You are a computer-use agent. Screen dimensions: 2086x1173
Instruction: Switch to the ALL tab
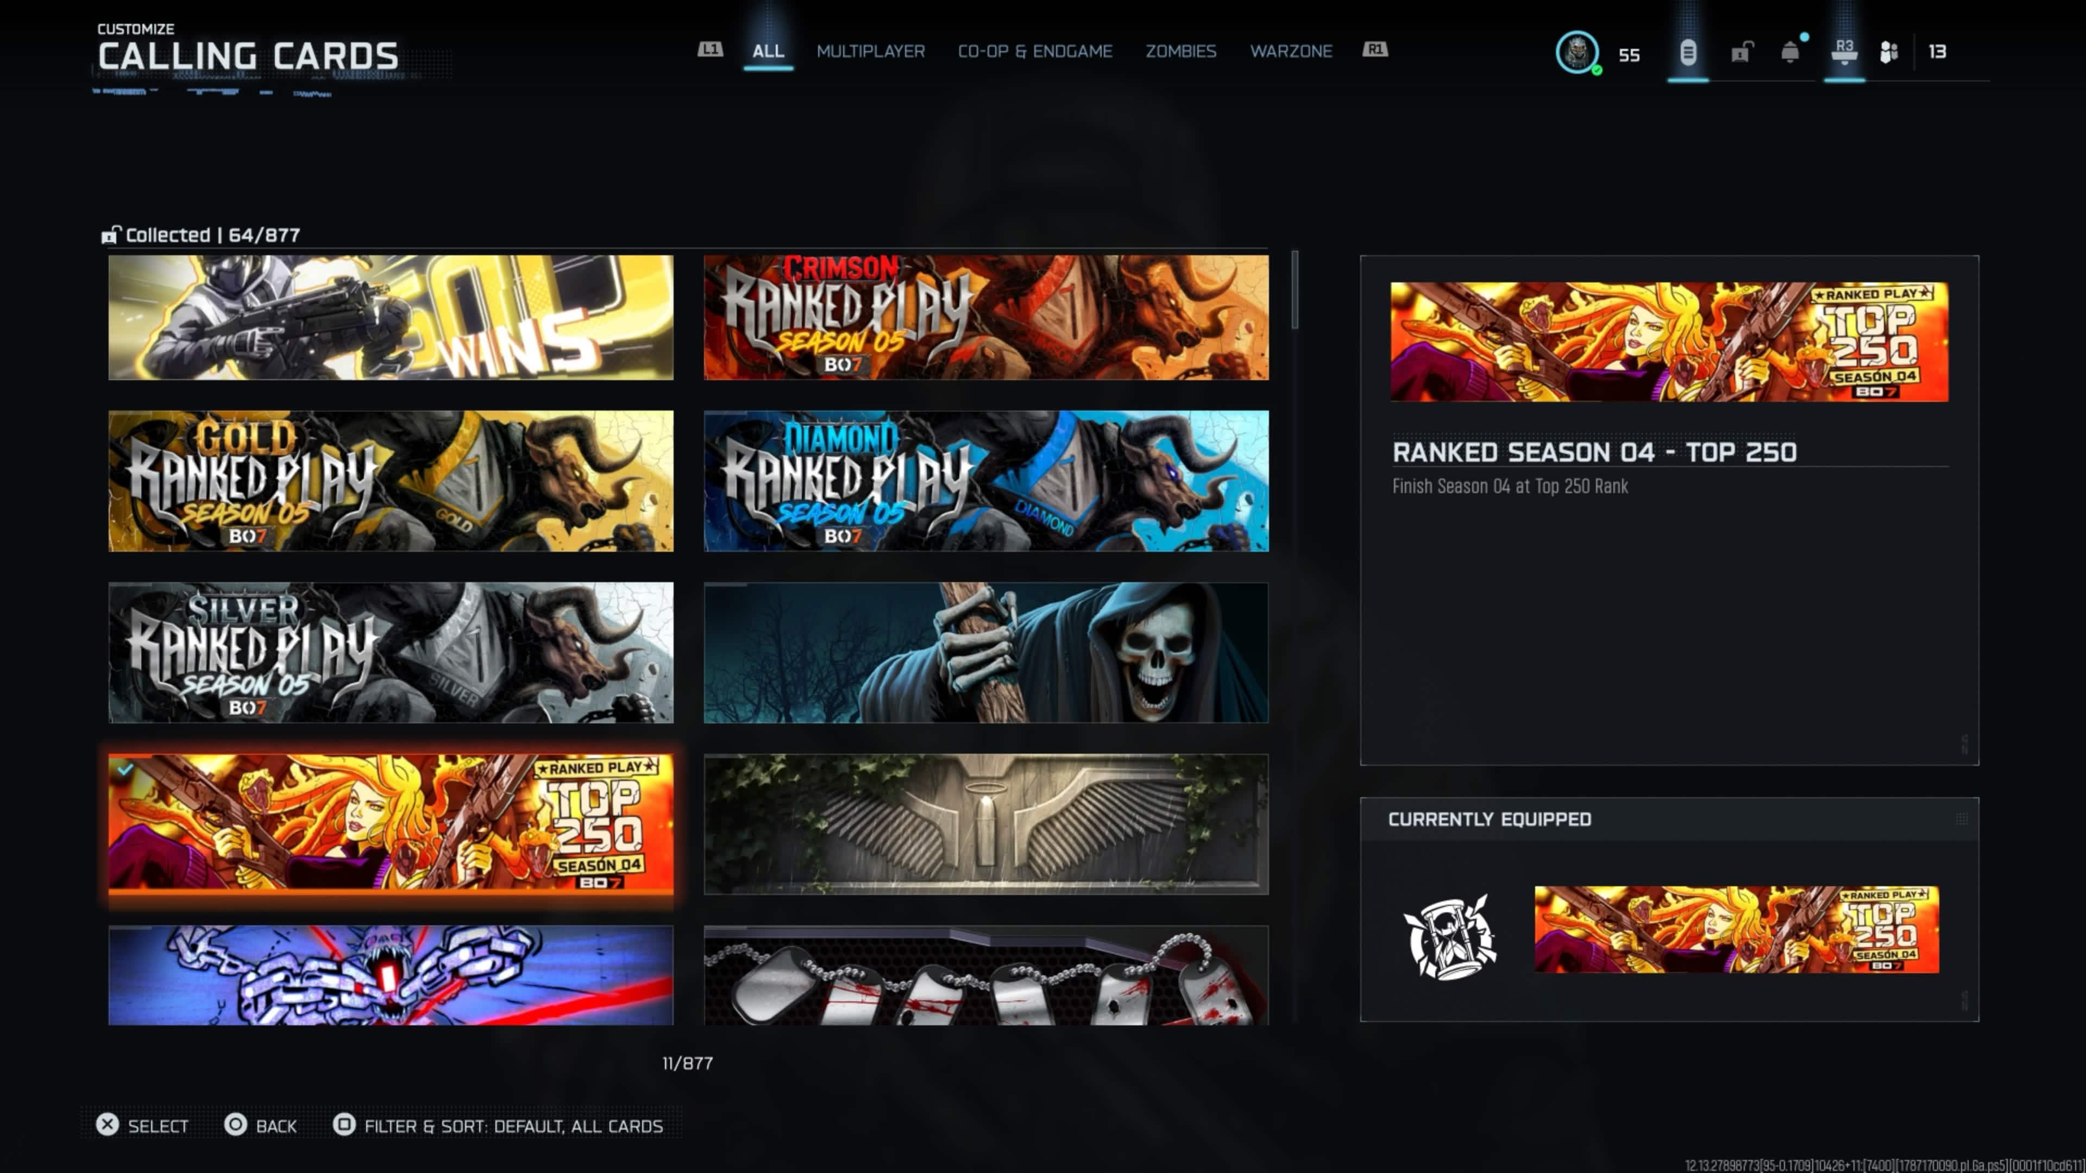768,51
